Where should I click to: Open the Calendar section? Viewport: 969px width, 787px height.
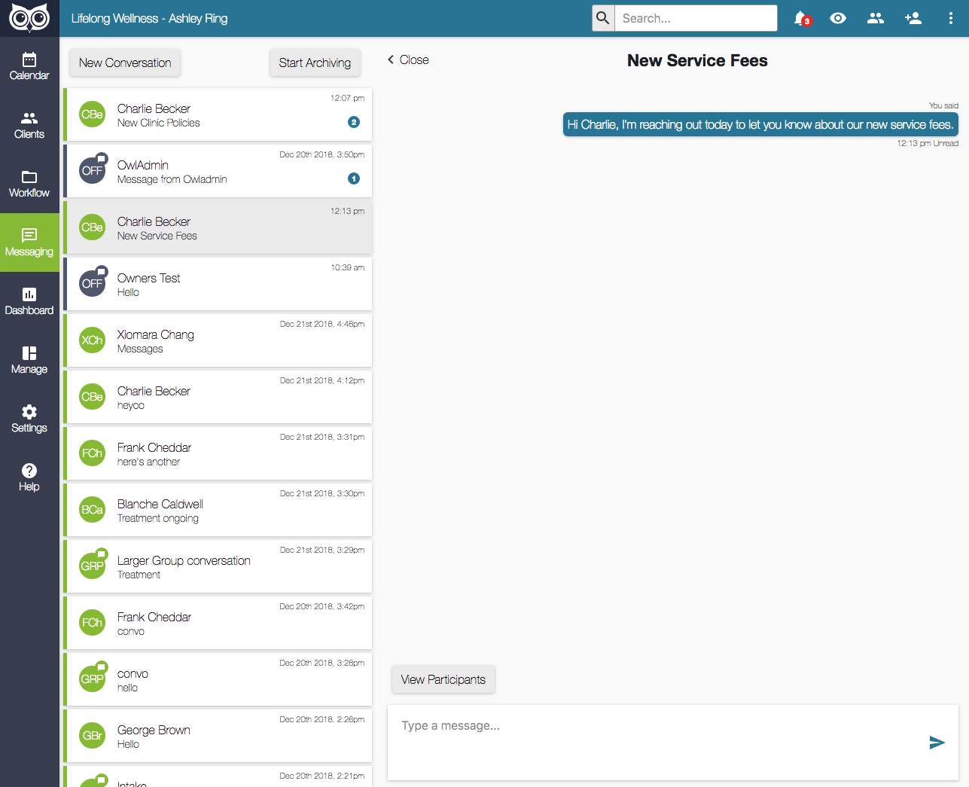(x=29, y=64)
